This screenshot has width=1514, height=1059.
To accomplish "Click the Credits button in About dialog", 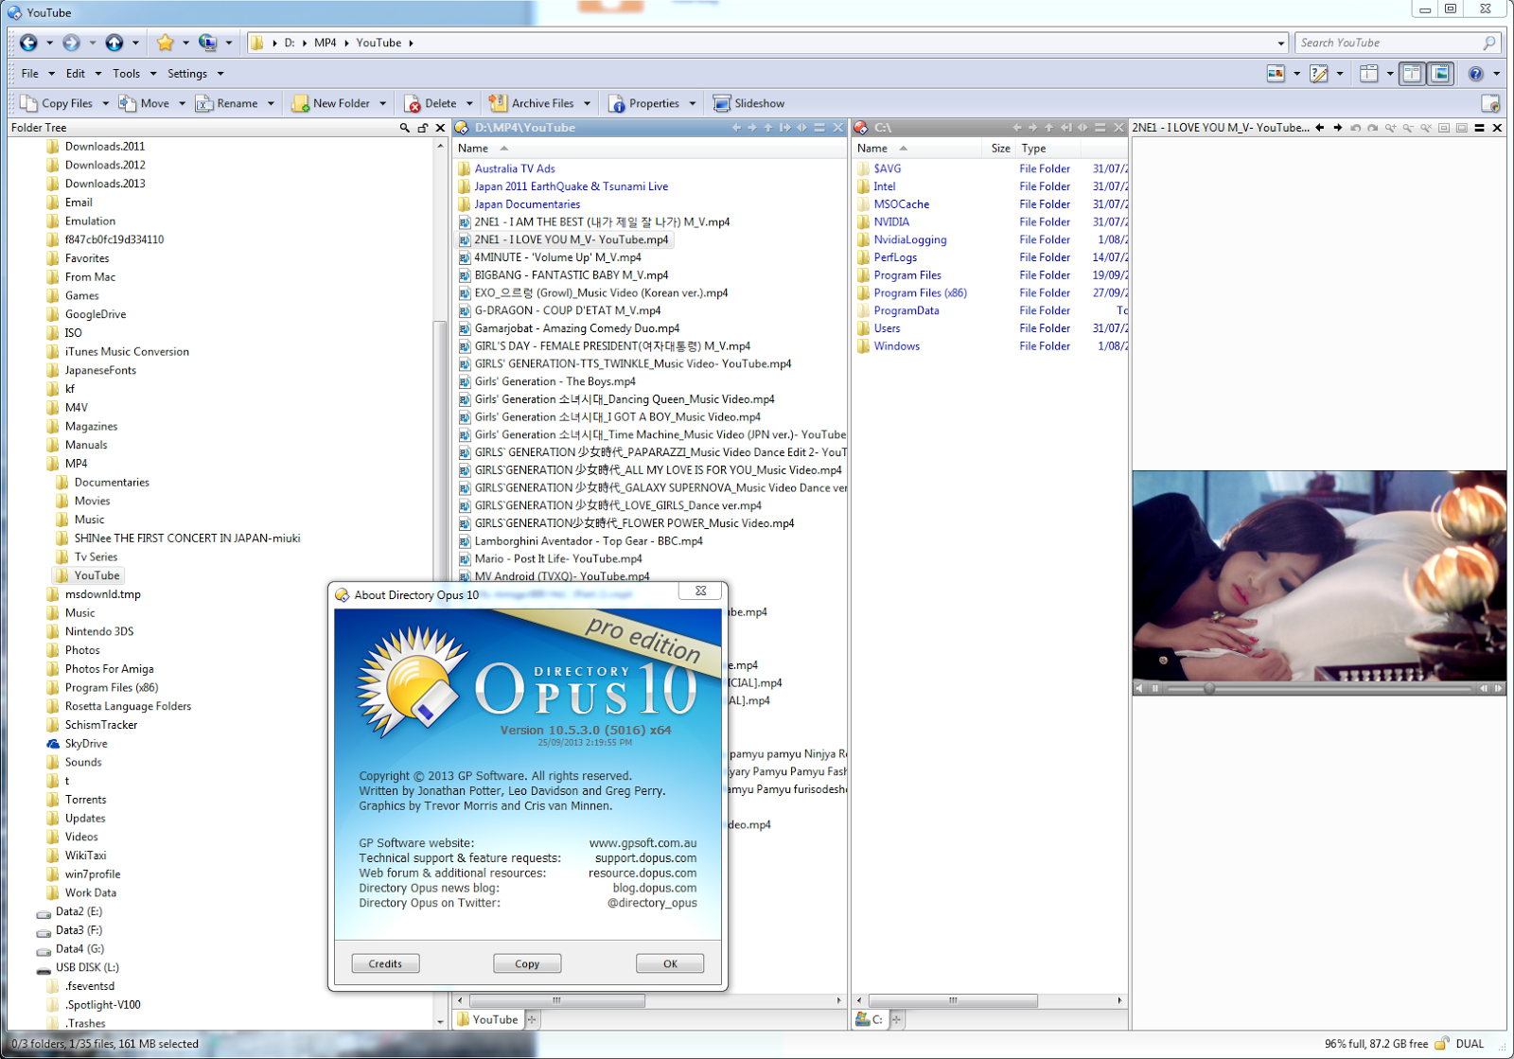I will click(385, 963).
